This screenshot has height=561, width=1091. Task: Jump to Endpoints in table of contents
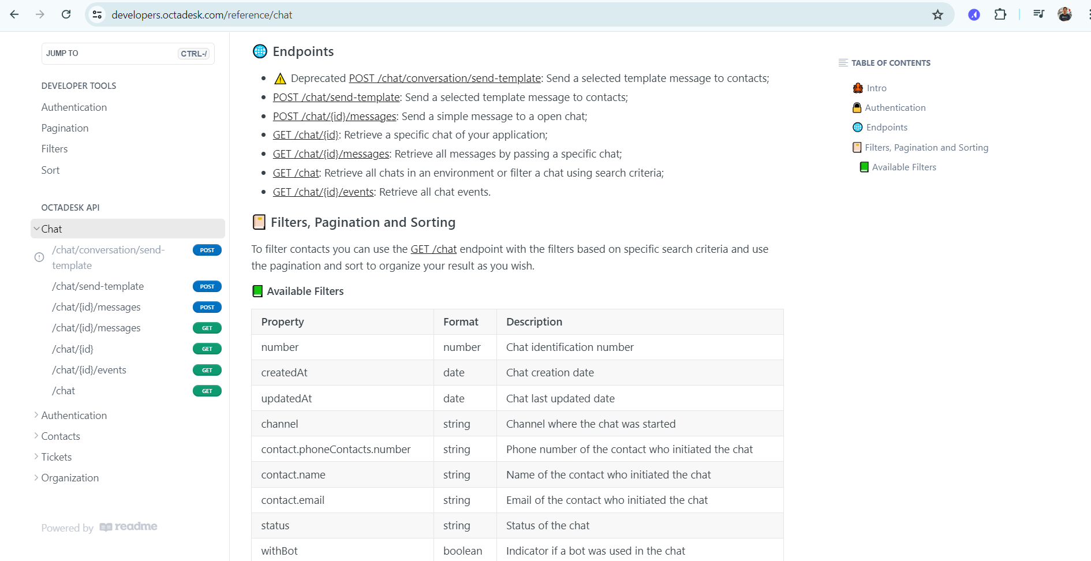coord(887,127)
